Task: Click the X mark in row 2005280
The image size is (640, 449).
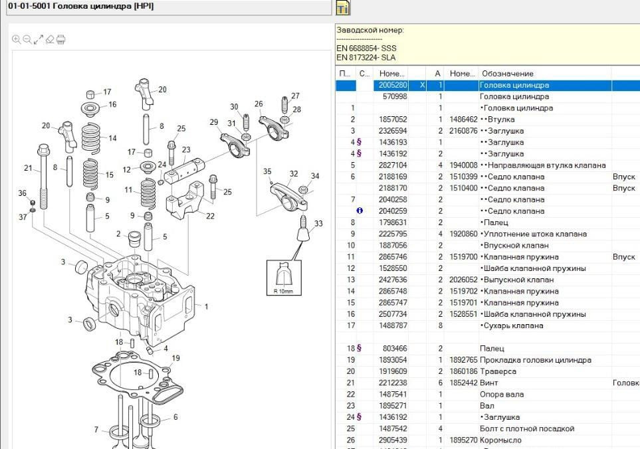Action: coord(423,85)
